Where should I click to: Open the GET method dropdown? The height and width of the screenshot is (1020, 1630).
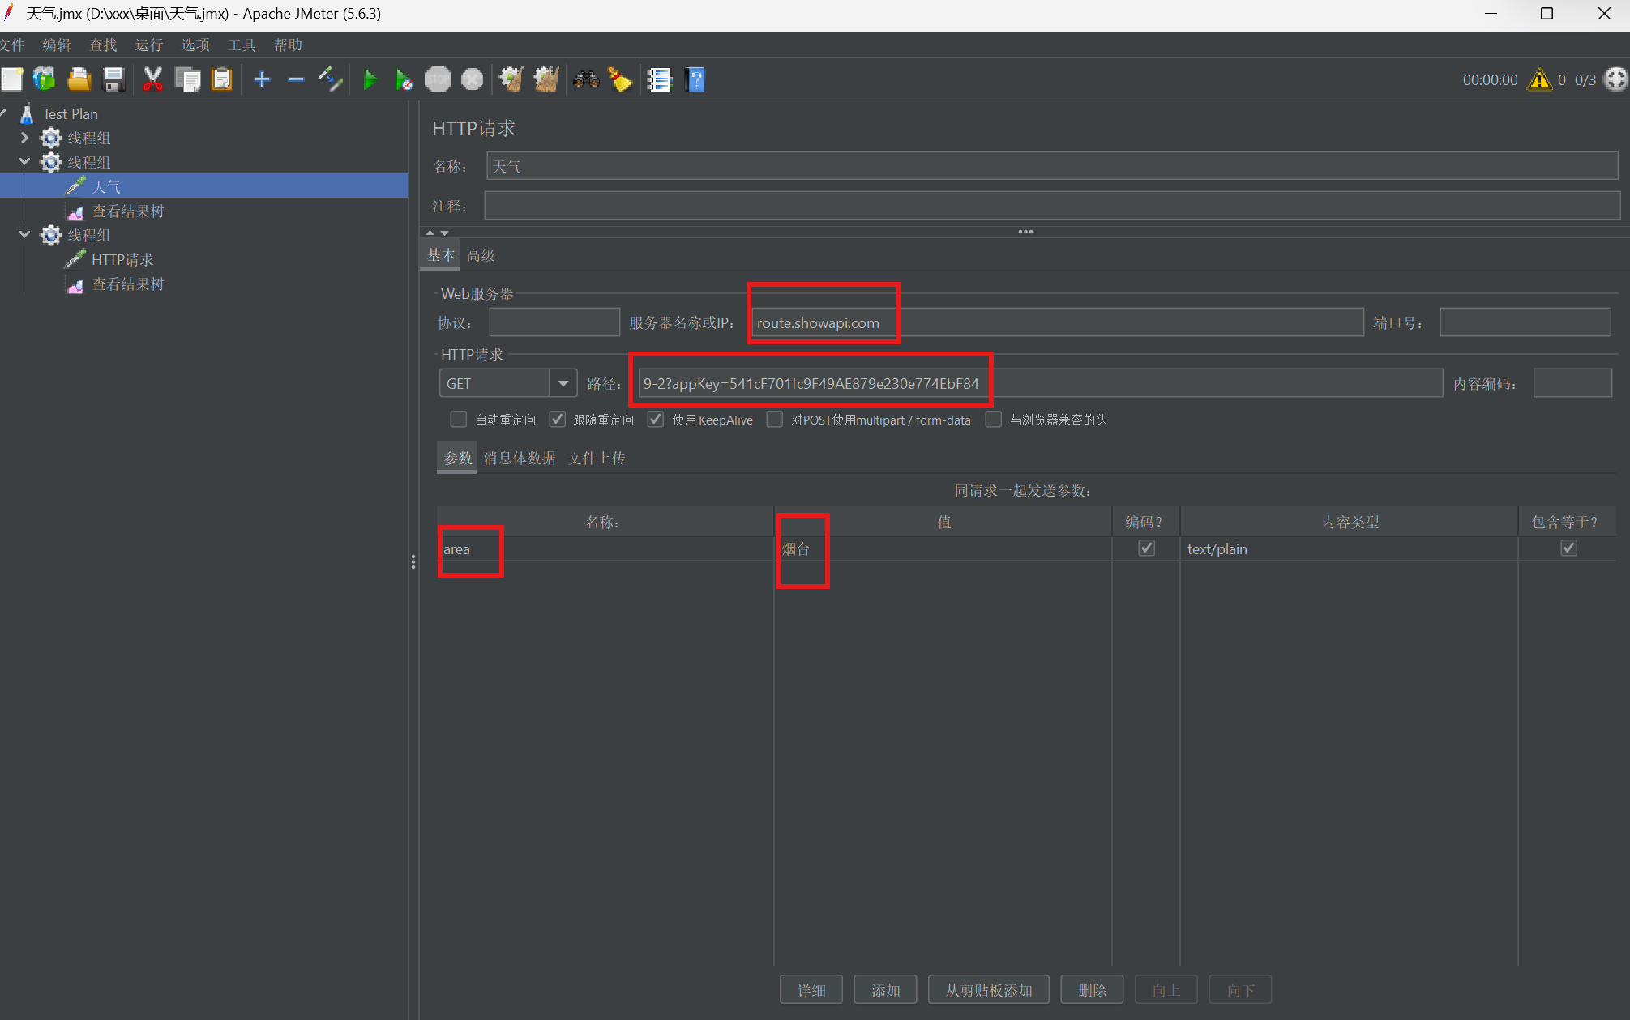pyautogui.click(x=563, y=383)
